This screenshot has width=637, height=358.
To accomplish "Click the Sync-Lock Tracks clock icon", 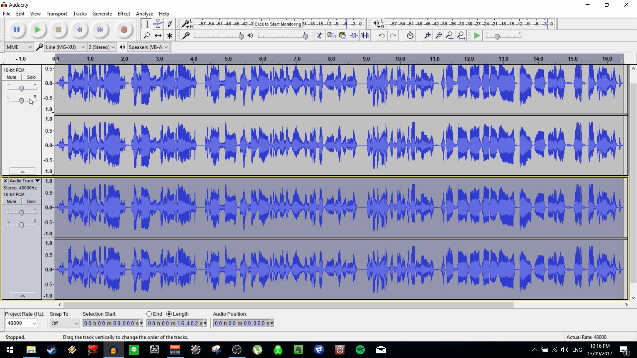I will click(410, 35).
